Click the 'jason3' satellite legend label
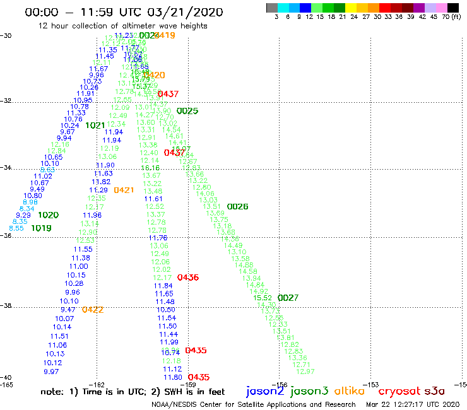This screenshot has width=467, height=410. coord(309,391)
